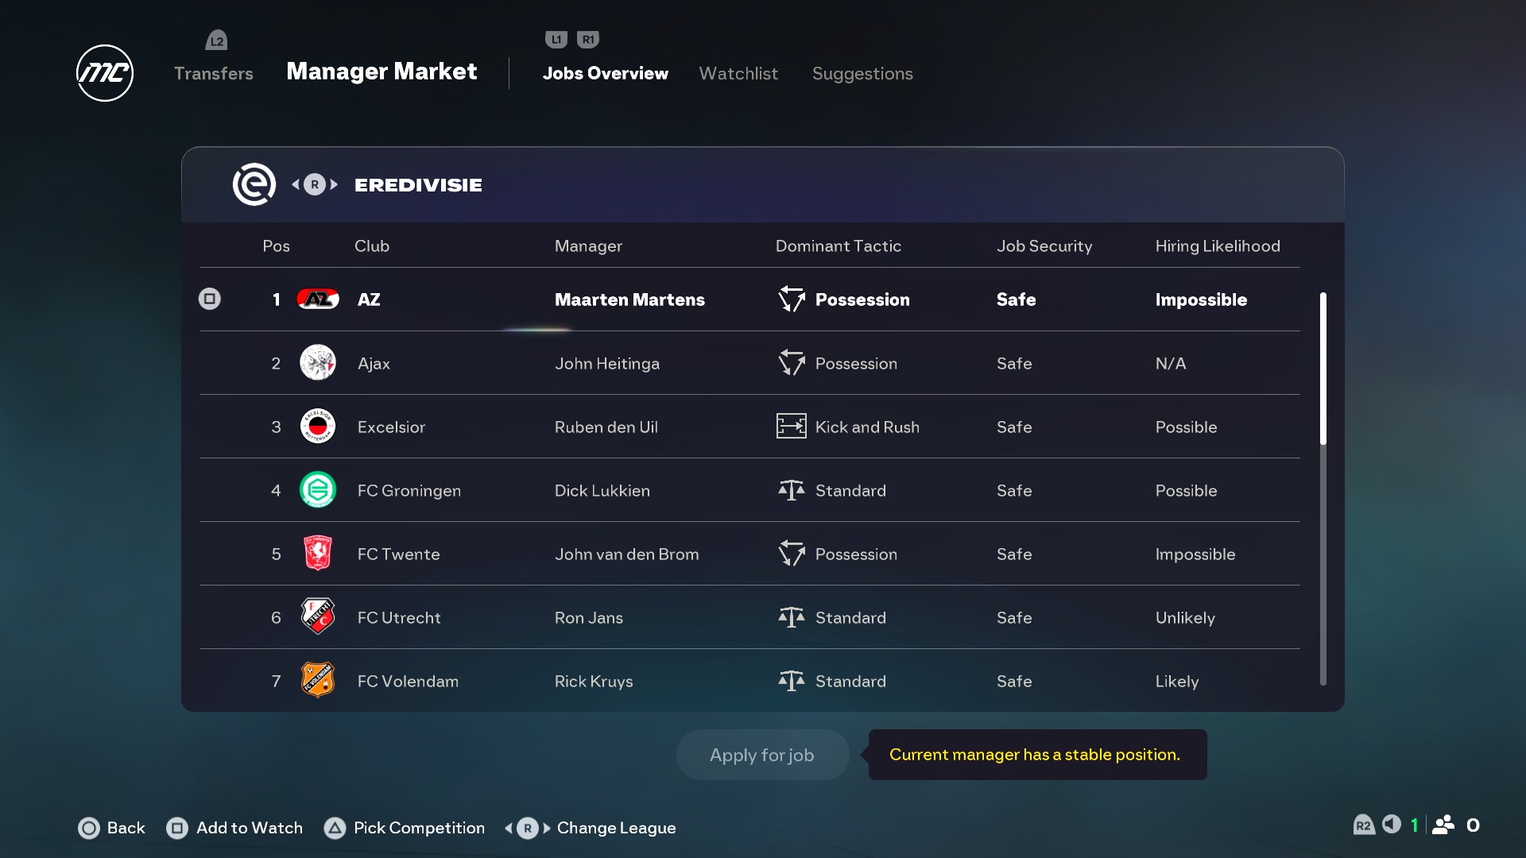Click the AZ club crest

tap(318, 300)
